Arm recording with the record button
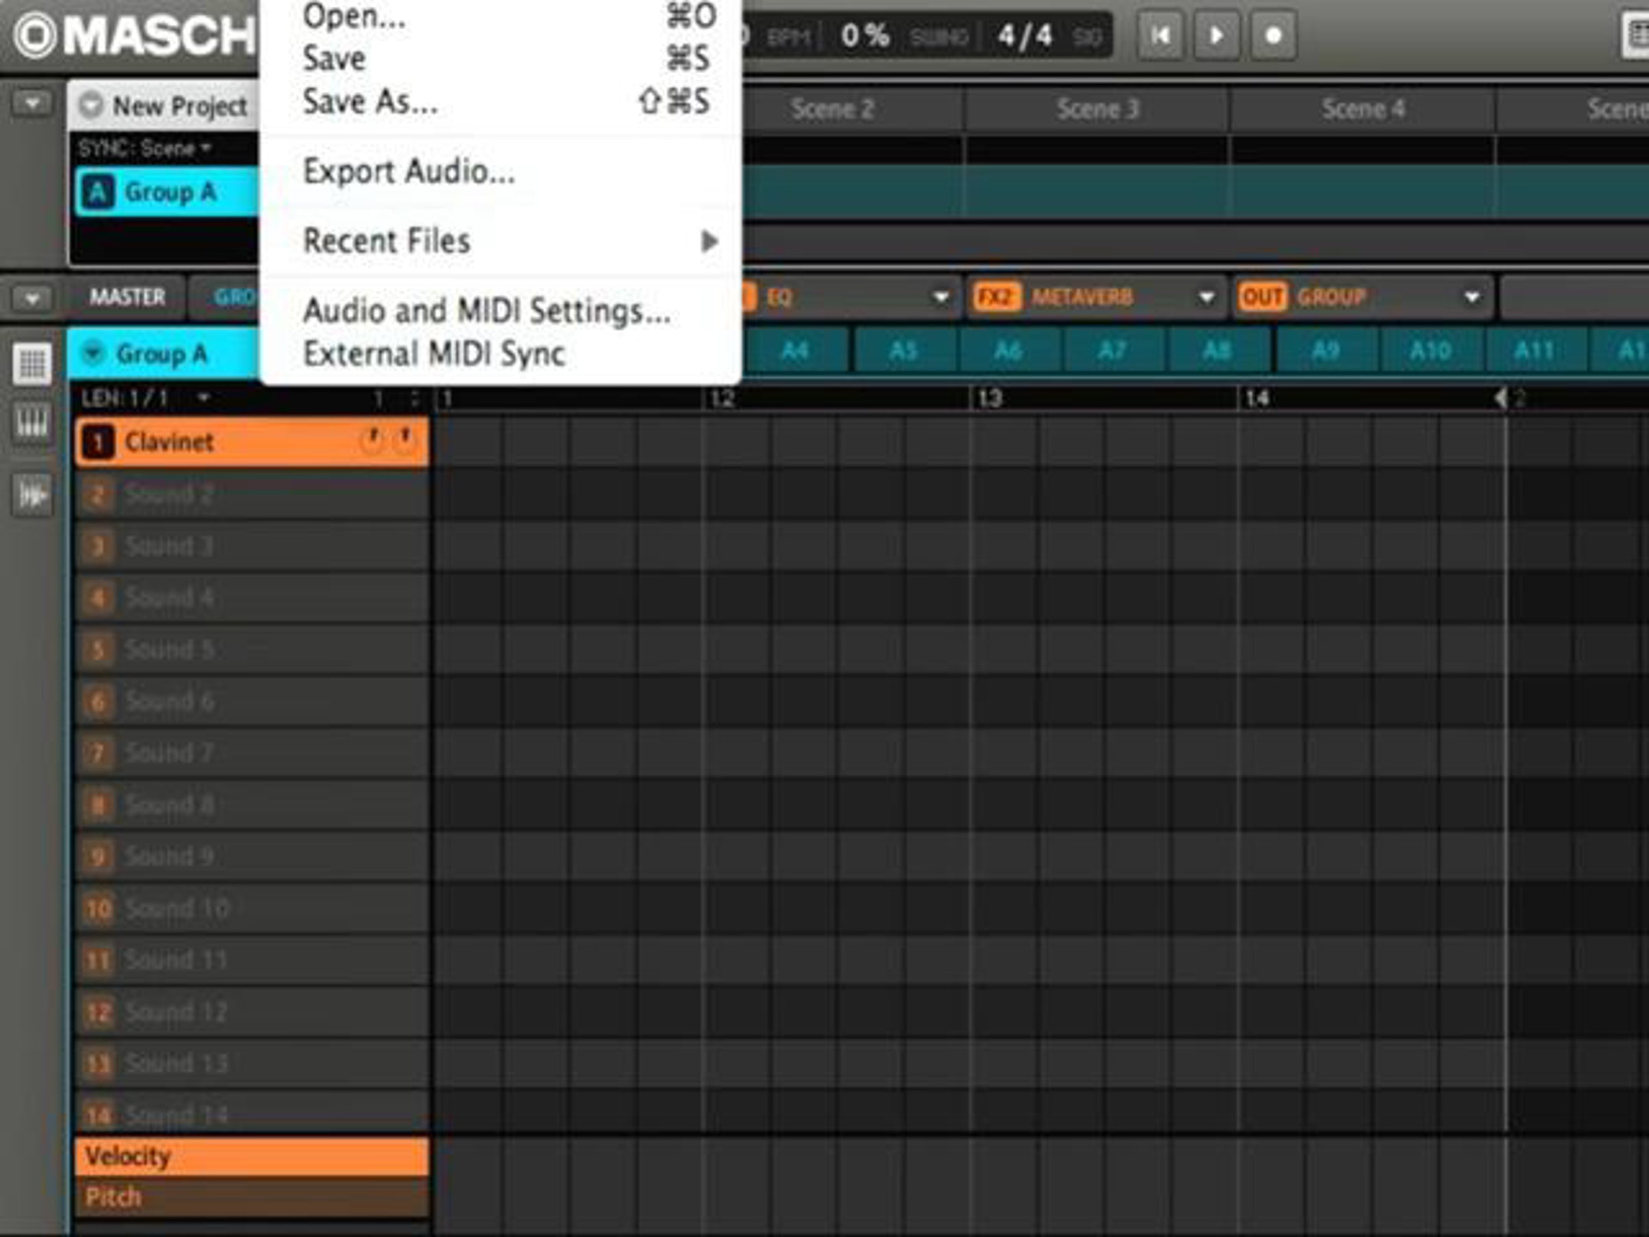This screenshot has width=1649, height=1237. tap(1273, 35)
